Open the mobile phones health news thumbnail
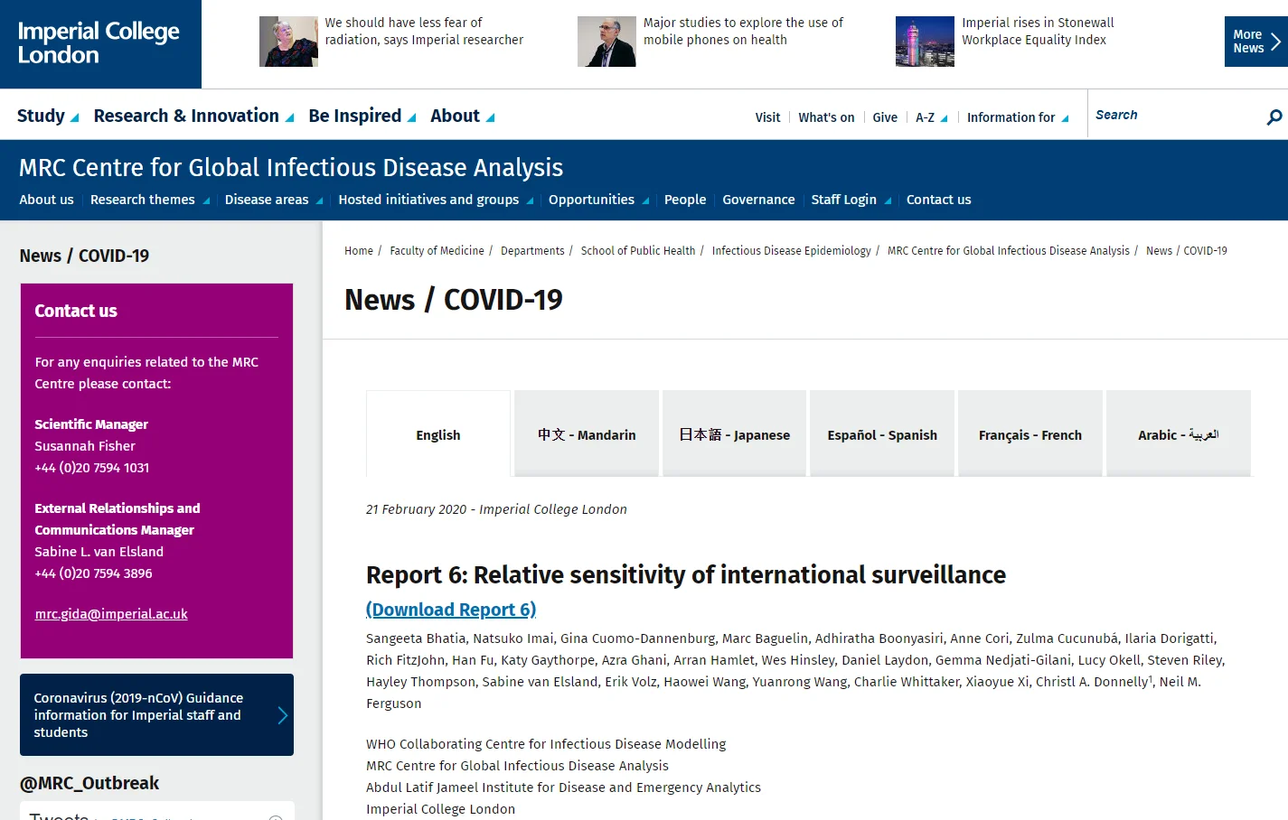This screenshot has height=820, width=1288. tap(606, 42)
